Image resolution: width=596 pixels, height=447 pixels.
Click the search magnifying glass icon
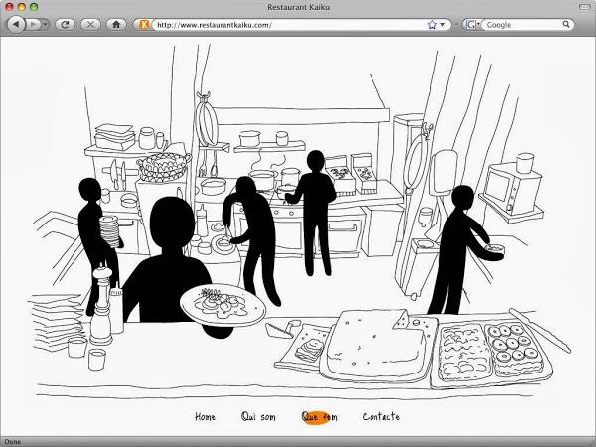pyautogui.click(x=566, y=24)
